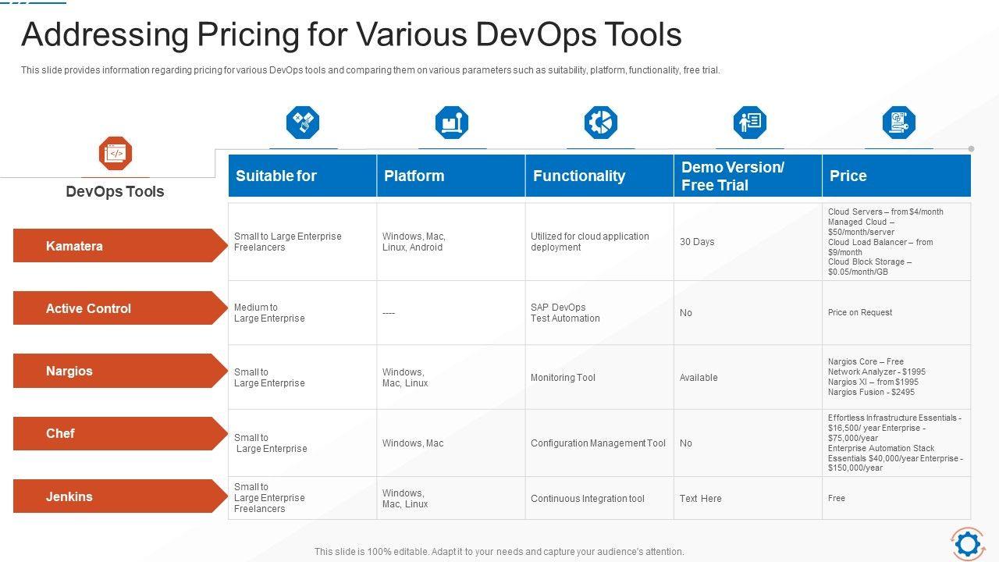Click the Chef arrow label

pos(120,433)
